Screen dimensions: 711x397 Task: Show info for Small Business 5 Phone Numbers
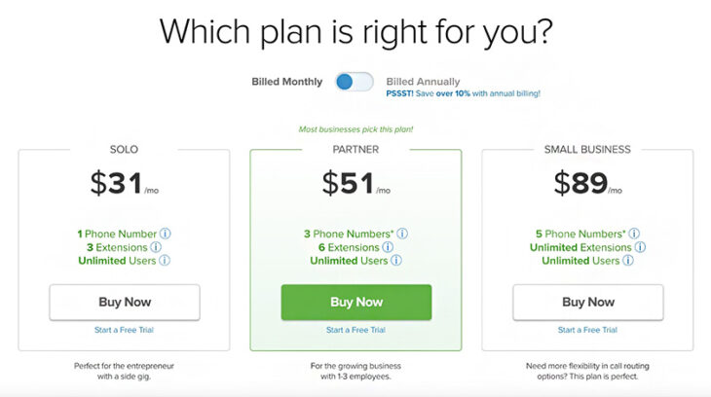tap(634, 234)
